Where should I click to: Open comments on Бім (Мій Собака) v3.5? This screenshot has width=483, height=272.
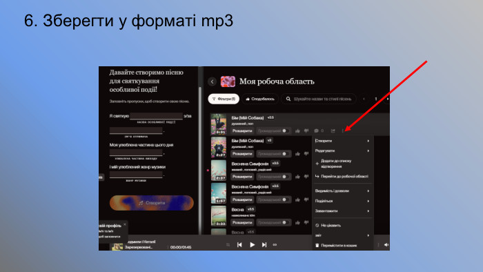319,131
